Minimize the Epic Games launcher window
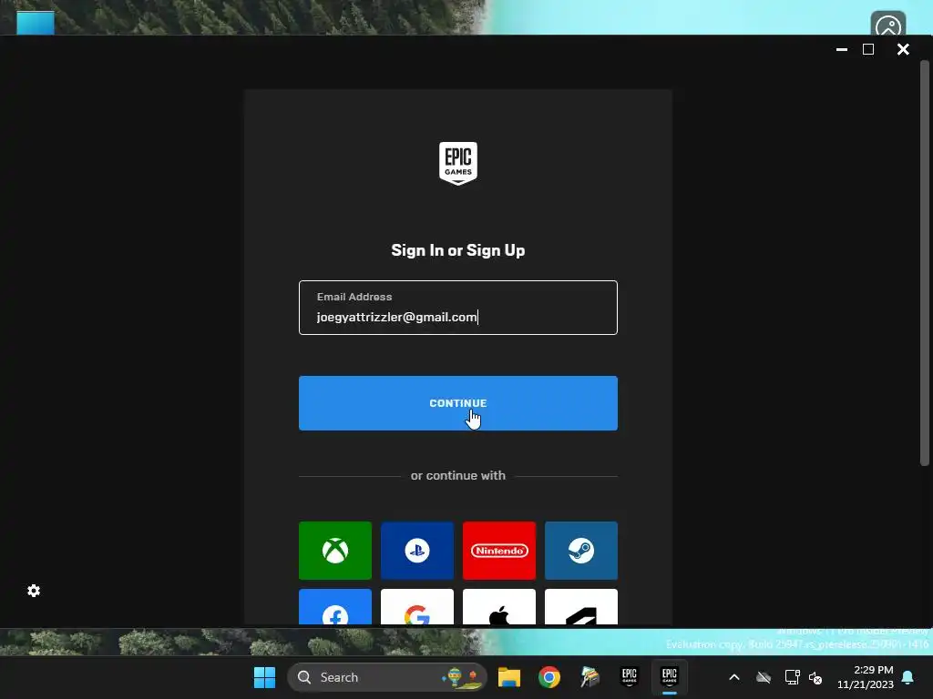Viewport: 933px width, 699px height. tap(841, 49)
